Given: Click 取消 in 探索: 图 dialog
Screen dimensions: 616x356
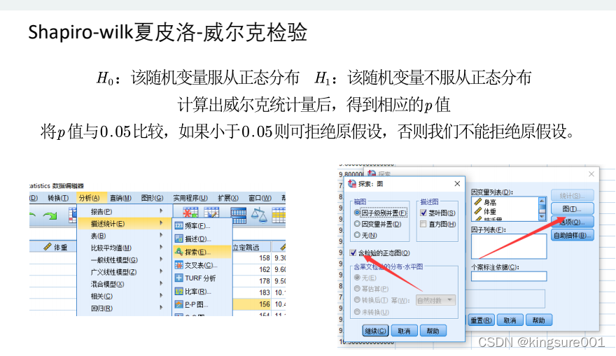Looking at the screenshot, I should point(404,331).
